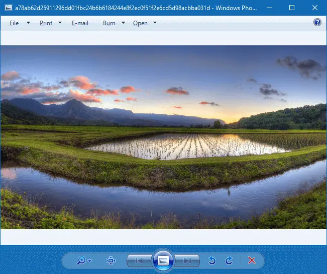
Task: Rotate the photo counterclockwise
Action: point(212,260)
